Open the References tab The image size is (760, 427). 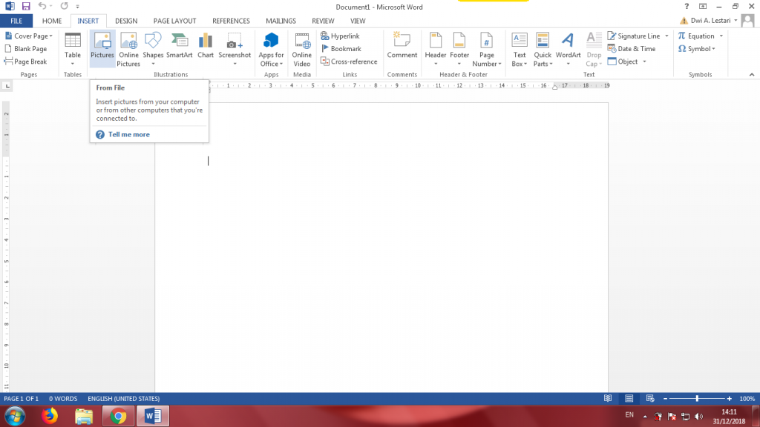click(231, 21)
